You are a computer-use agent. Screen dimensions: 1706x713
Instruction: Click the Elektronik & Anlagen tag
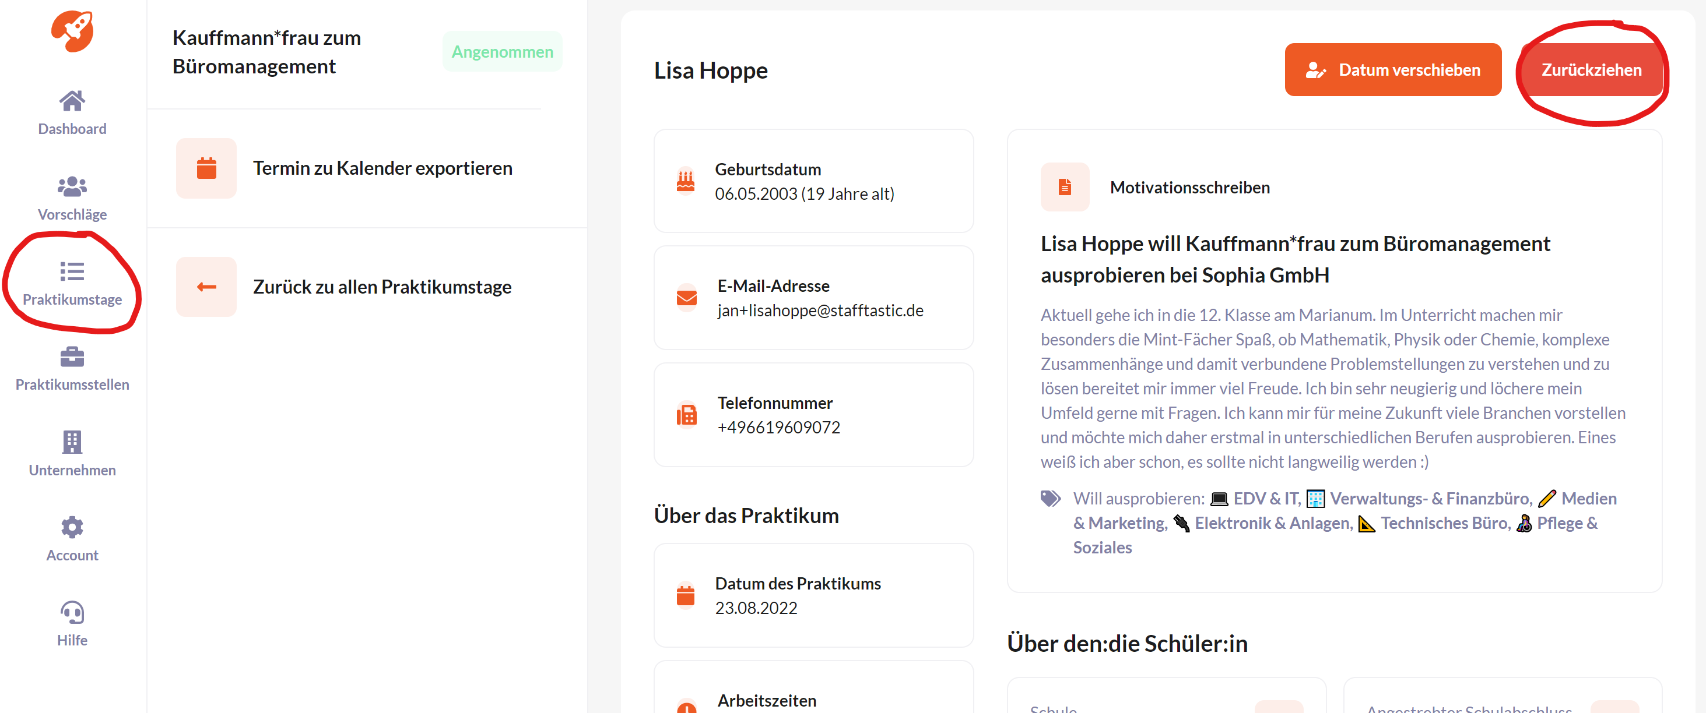pyautogui.click(x=1263, y=523)
